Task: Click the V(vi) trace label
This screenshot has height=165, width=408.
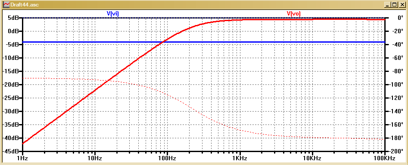Action: coord(112,13)
